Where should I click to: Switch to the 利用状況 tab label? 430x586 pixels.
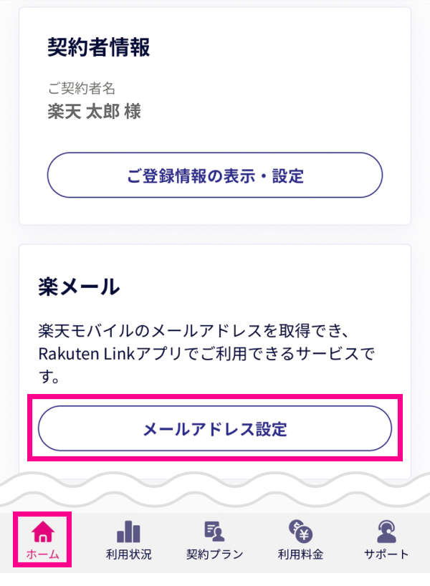coord(128,554)
